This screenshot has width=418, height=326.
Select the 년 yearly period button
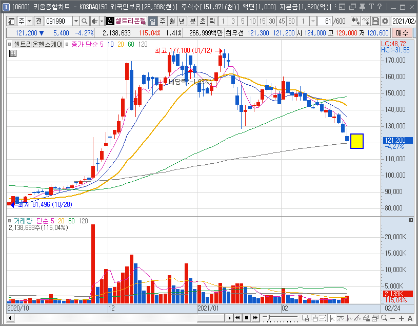tap(182, 21)
